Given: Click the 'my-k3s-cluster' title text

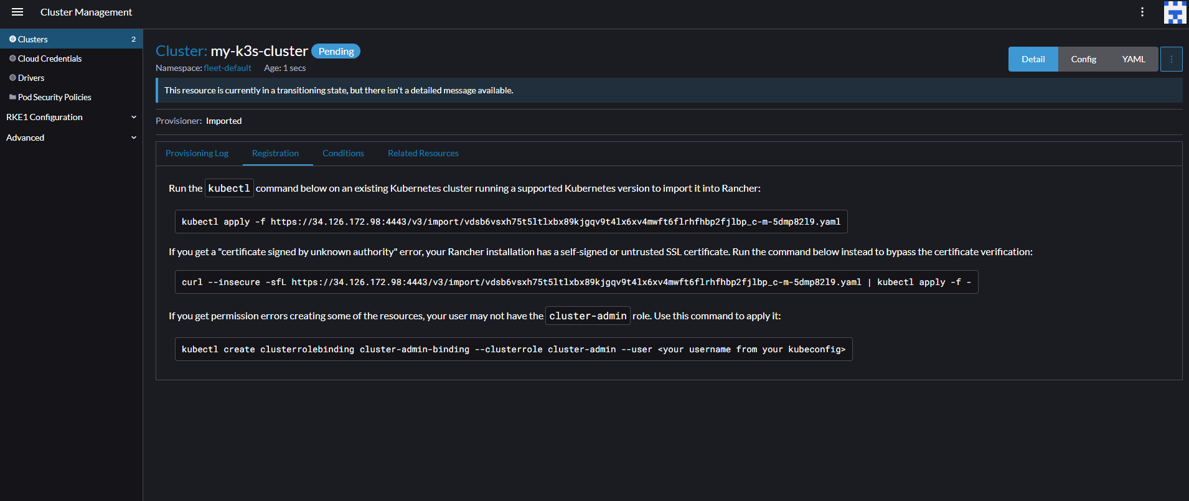Looking at the screenshot, I should pyautogui.click(x=259, y=51).
